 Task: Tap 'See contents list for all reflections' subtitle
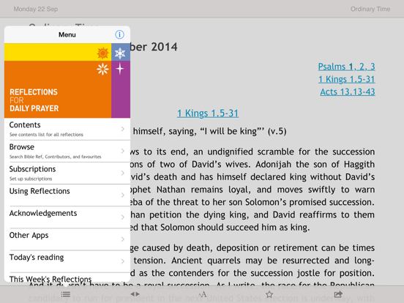tap(46, 135)
